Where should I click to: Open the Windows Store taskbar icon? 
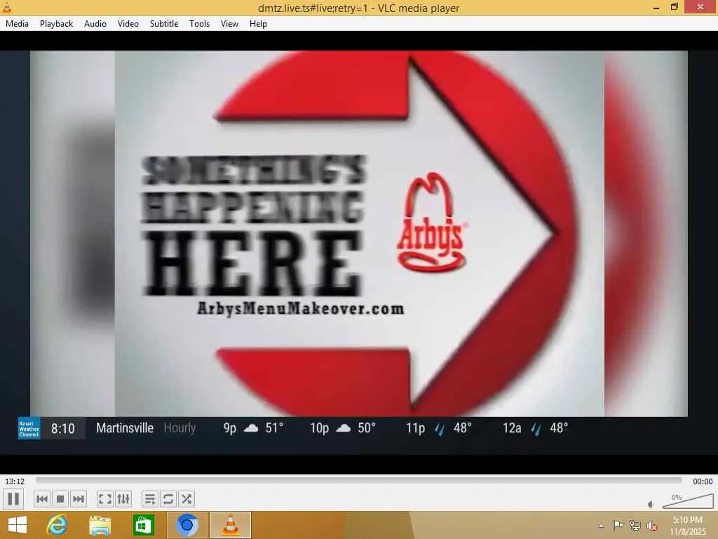point(143,525)
